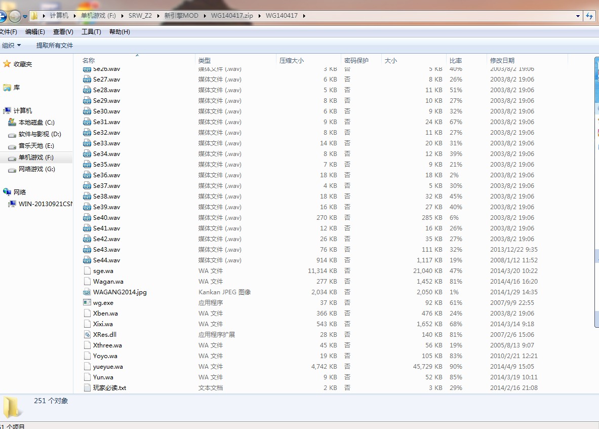Open the 组织 dropdown menu
Screen dimensions: 599x429
11,46
